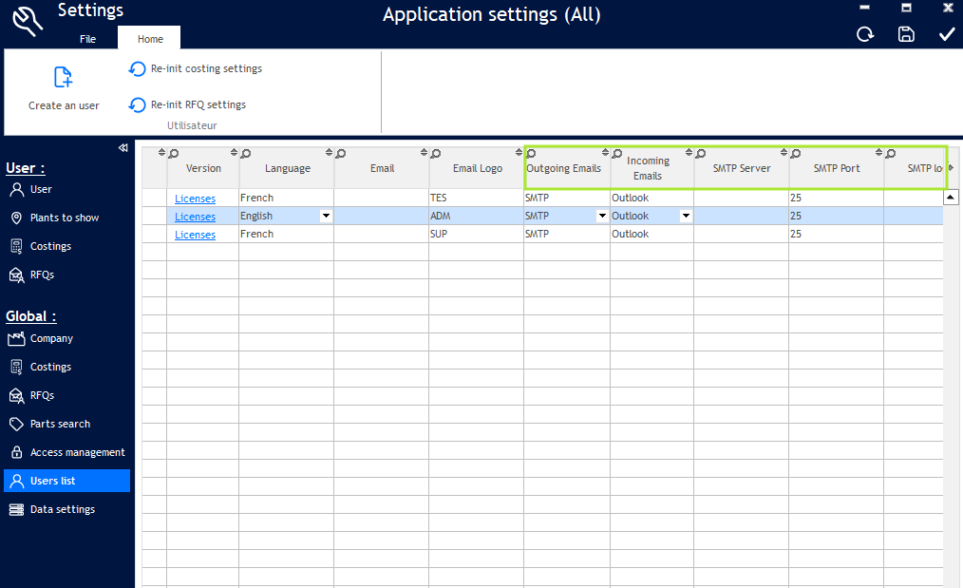
Task: Expand Outgoing Emails dropdown in selected row
Action: pyautogui.click(x=602, y=217)
